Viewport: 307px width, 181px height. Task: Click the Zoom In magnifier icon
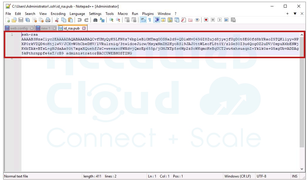pyautogui.click(x=111, y=20)
